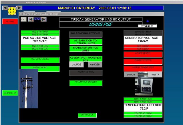
Task: Click the top-left back arrow beside smiley
Action: 5,8
